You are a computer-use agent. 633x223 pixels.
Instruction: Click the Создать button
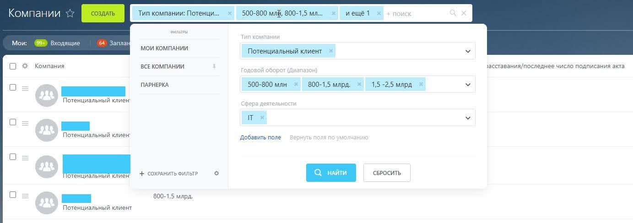(x=103, y=13)
